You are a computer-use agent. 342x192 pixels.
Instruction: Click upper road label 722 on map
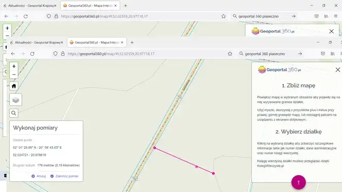(x=179, y=97)
